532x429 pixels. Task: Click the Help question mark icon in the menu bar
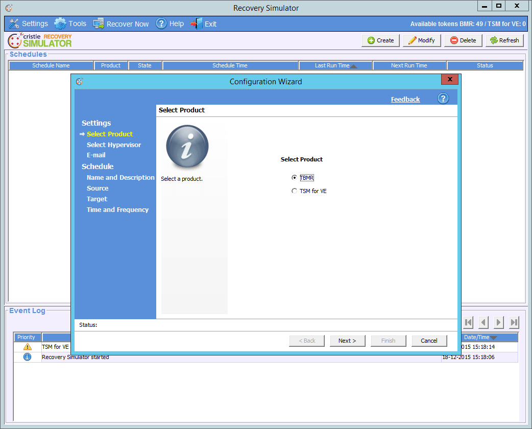coord(161,23)
